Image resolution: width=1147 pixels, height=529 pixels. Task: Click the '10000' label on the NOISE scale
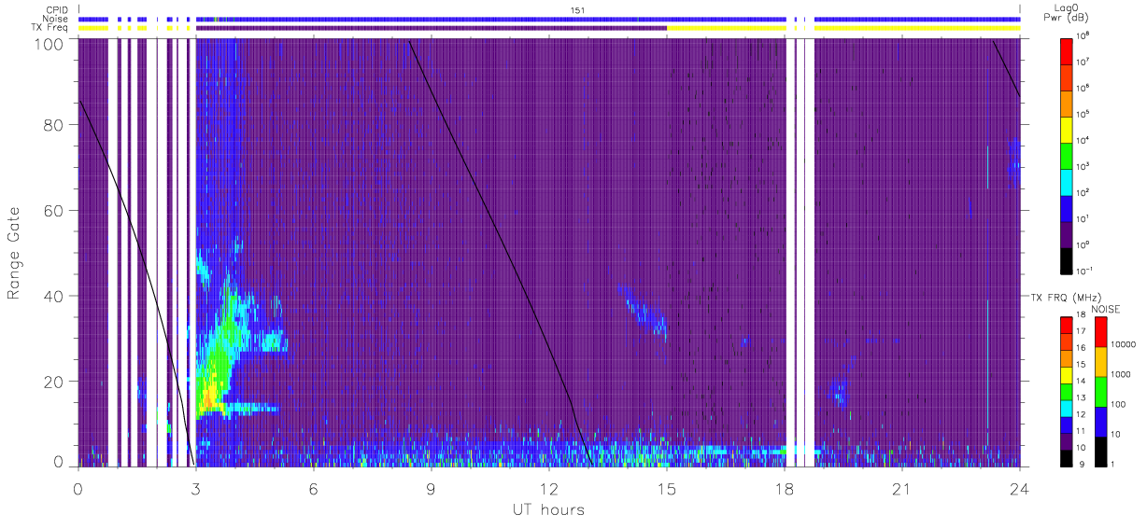pos(1123,343)
